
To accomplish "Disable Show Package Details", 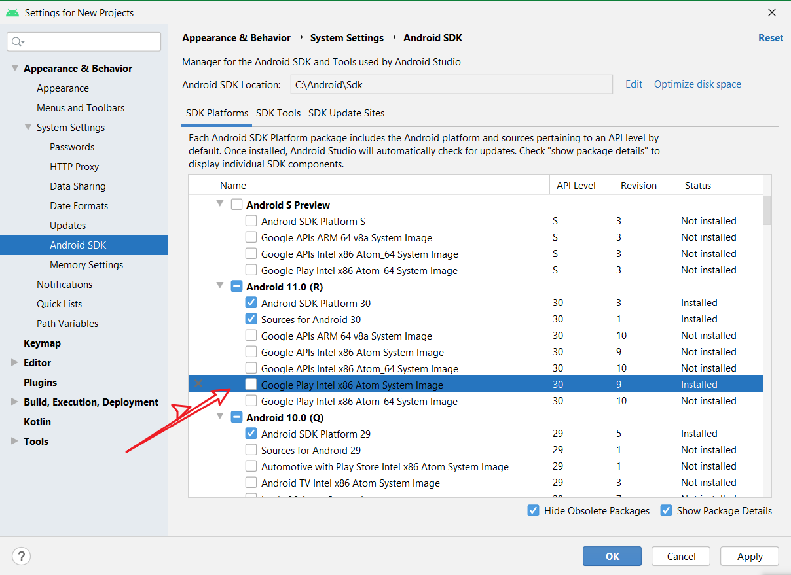I will [666, 510].
